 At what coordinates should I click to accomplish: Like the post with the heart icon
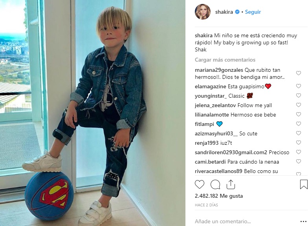200,184
